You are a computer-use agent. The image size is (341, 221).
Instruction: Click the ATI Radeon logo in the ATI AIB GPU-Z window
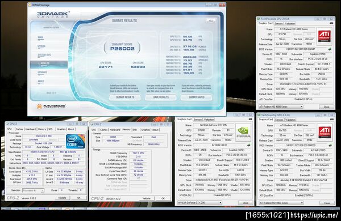pyautogui.click(x=325, y=132)
